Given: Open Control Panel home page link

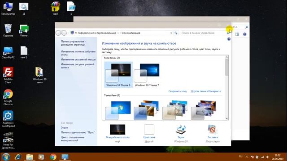Looking at the screenshot, I should tap(73, 43).
